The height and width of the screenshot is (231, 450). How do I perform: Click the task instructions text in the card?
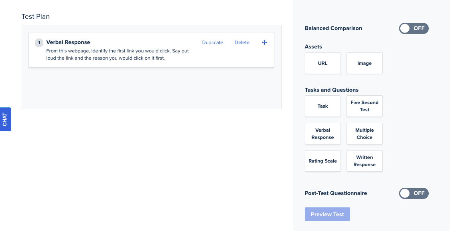[x=117, y=54]
